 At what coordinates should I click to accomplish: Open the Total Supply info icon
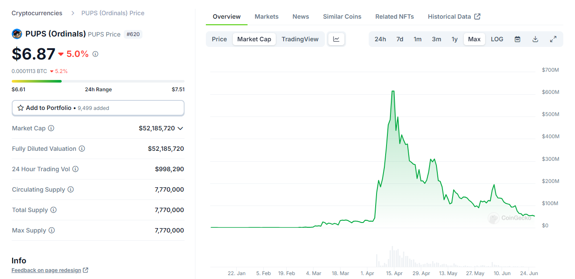click(53, 210)
